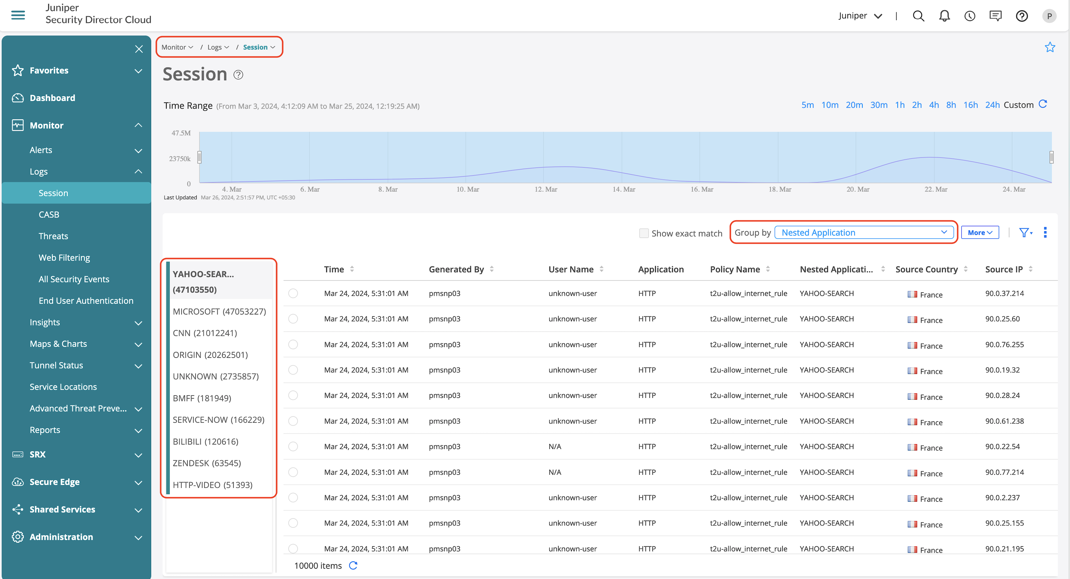Expand the More dropdown button
Image resolution: width=1070 pixels, height=579 pixels.
[x=979, y=233]
